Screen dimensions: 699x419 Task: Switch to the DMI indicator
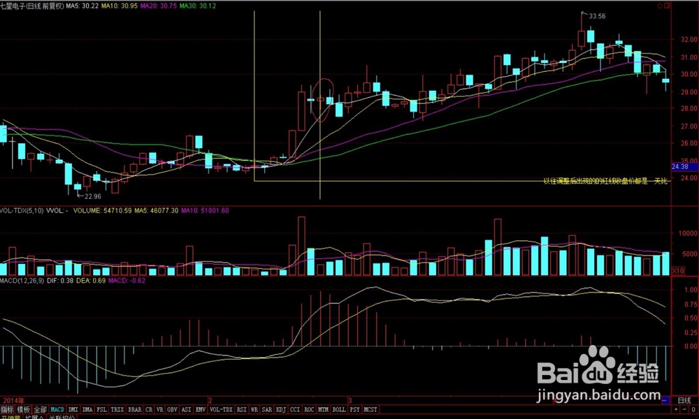73,410
